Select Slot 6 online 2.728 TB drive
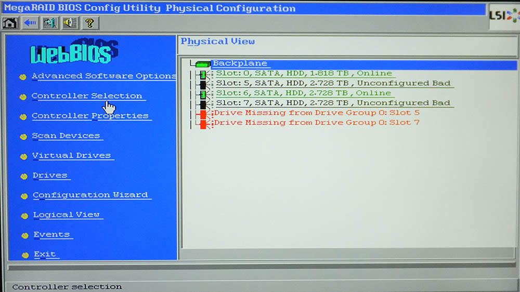 click(x=303, y=93)
